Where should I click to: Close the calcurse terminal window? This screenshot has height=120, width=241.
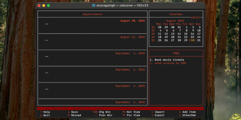(x=39, y=5)
